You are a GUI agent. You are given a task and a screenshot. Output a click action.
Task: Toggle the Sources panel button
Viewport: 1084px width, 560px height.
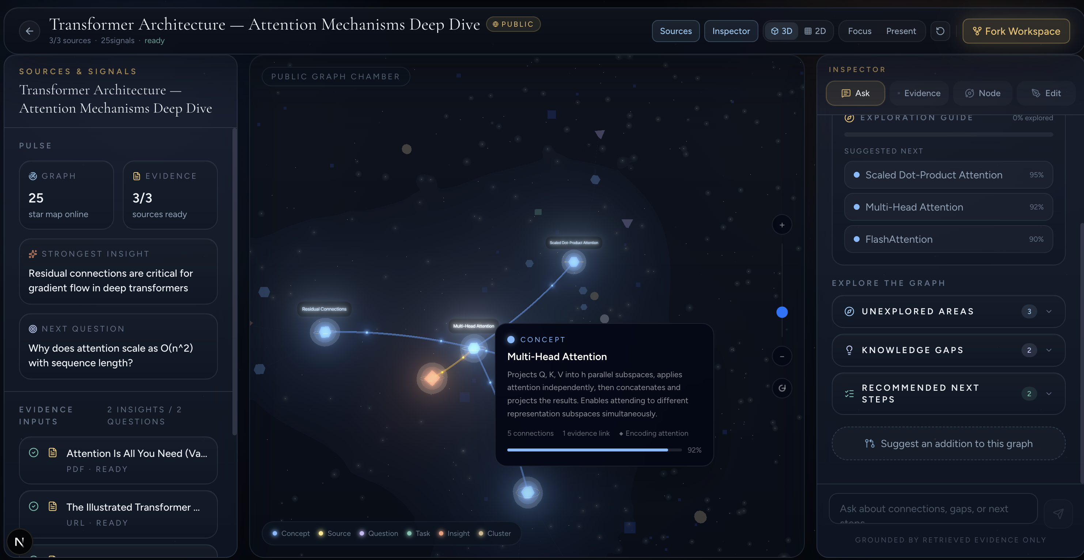[x=675, y=31]
